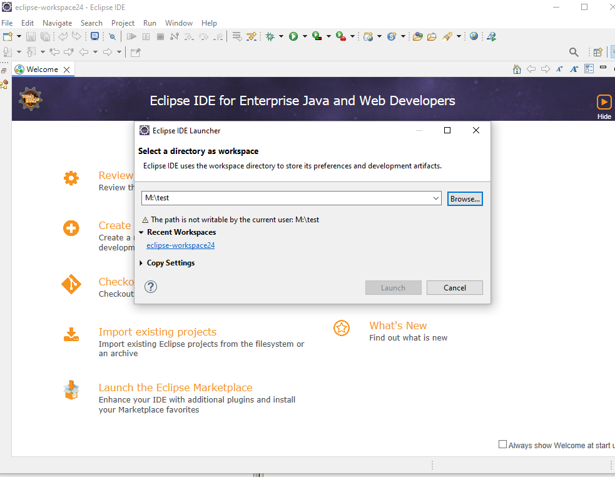Click the search magnifier icon in toolbar
615x477 pixels.
point(574,52)
